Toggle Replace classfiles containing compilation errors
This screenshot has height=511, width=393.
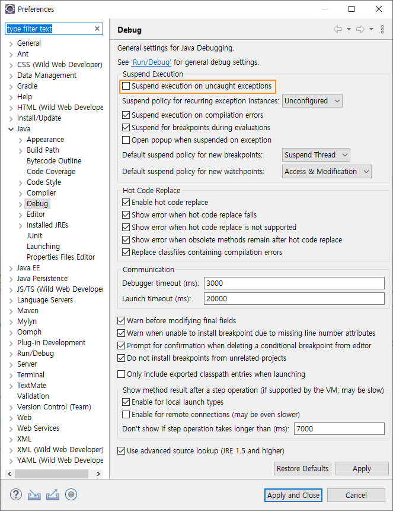[126, 253]
